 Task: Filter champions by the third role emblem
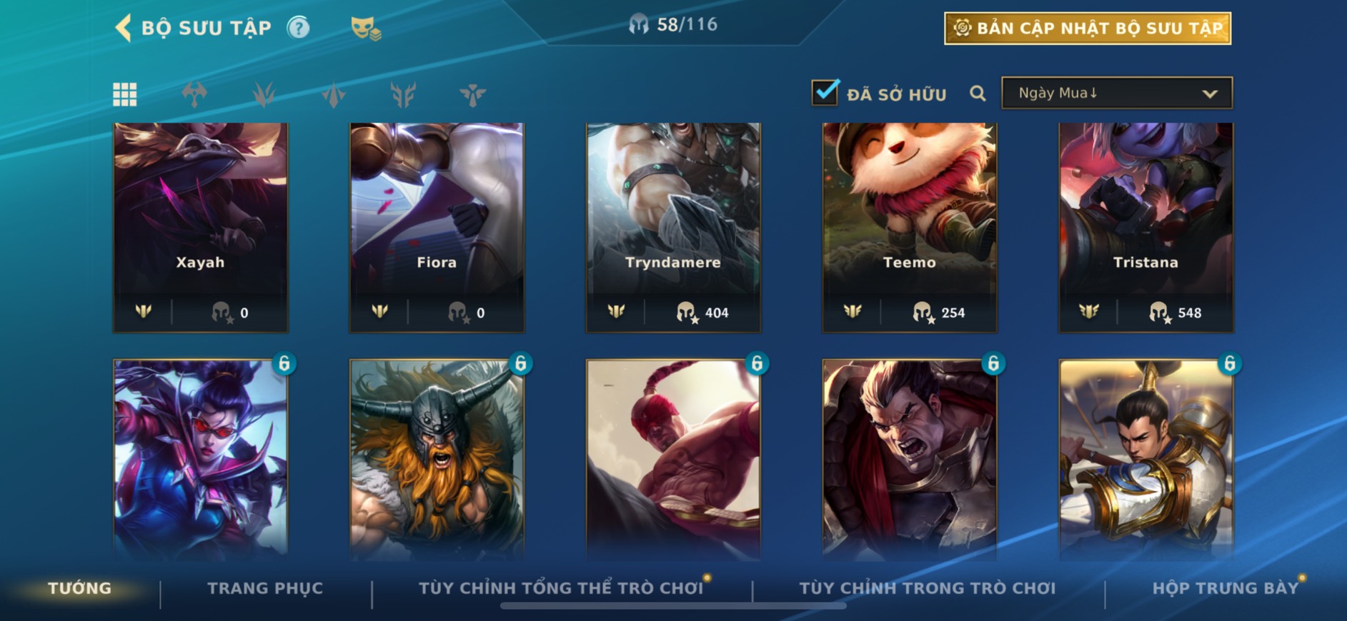(x=334, y=94)
